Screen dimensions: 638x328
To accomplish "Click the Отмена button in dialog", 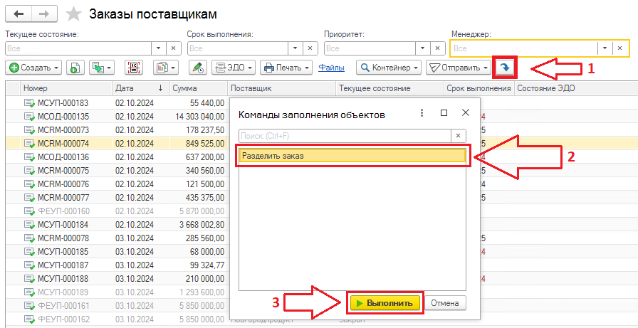I will tap(446, 303).
